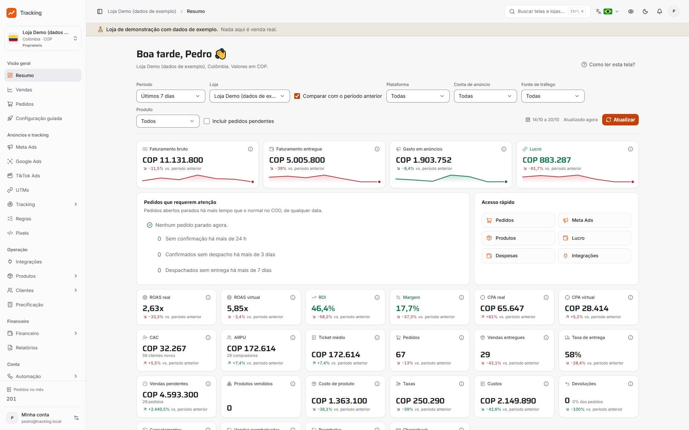Toggle the sidebar panel icon
The height and width of the screenshot is (430, 689).
(x=100, y=11)
